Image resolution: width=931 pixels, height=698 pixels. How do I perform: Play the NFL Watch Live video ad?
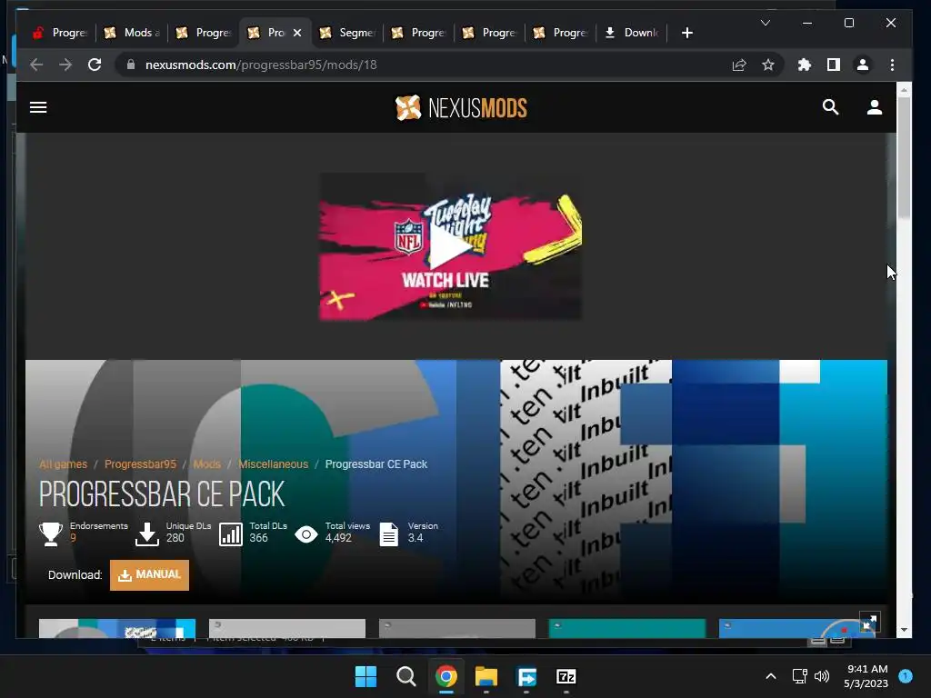450,247
